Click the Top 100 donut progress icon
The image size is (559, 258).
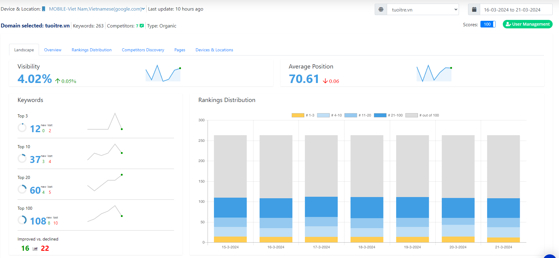[22, 220]
